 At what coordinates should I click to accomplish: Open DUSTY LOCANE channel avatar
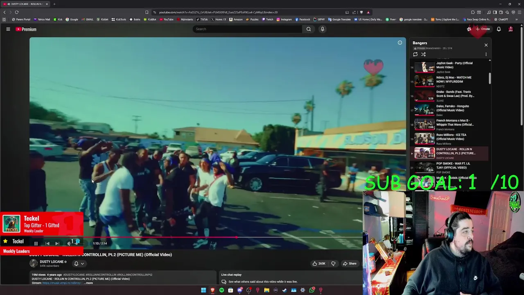34,263
